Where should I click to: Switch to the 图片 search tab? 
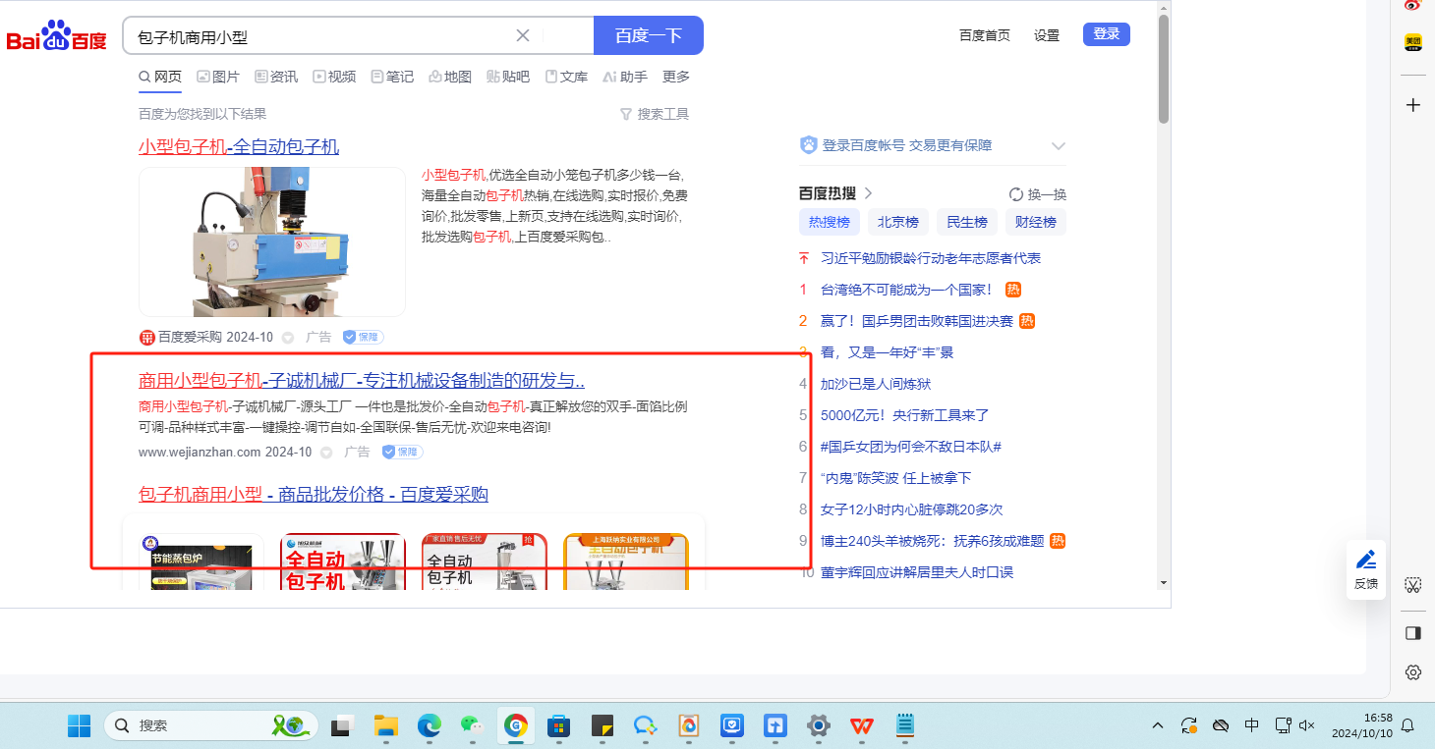[218, 77]
